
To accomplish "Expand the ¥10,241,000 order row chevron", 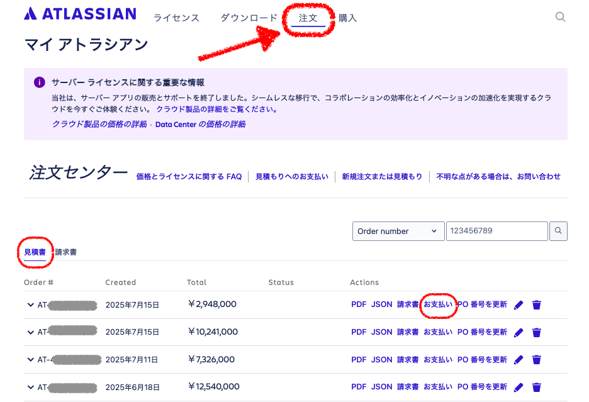I will (x=30, y=332).
